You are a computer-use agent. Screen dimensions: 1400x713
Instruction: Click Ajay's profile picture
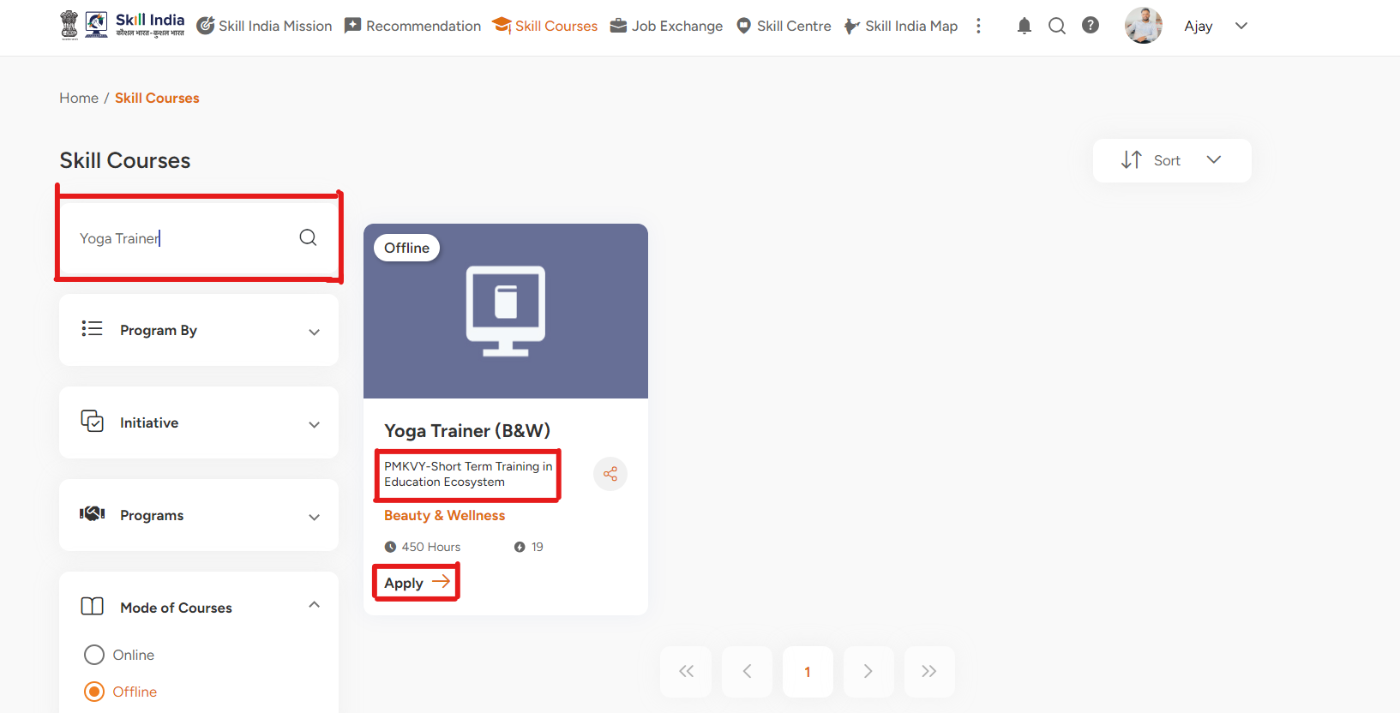1144,26
